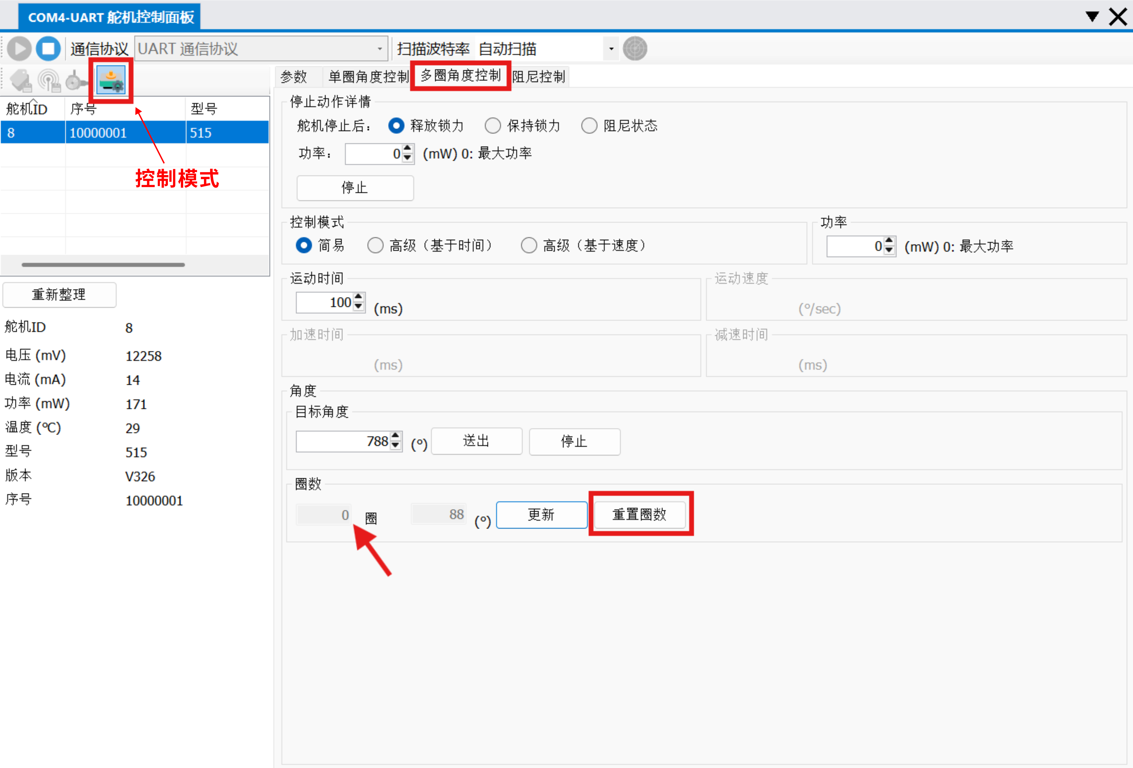Select 保持锁力 radio option
The image size is (1133, 768).
[x=493, y=126]
